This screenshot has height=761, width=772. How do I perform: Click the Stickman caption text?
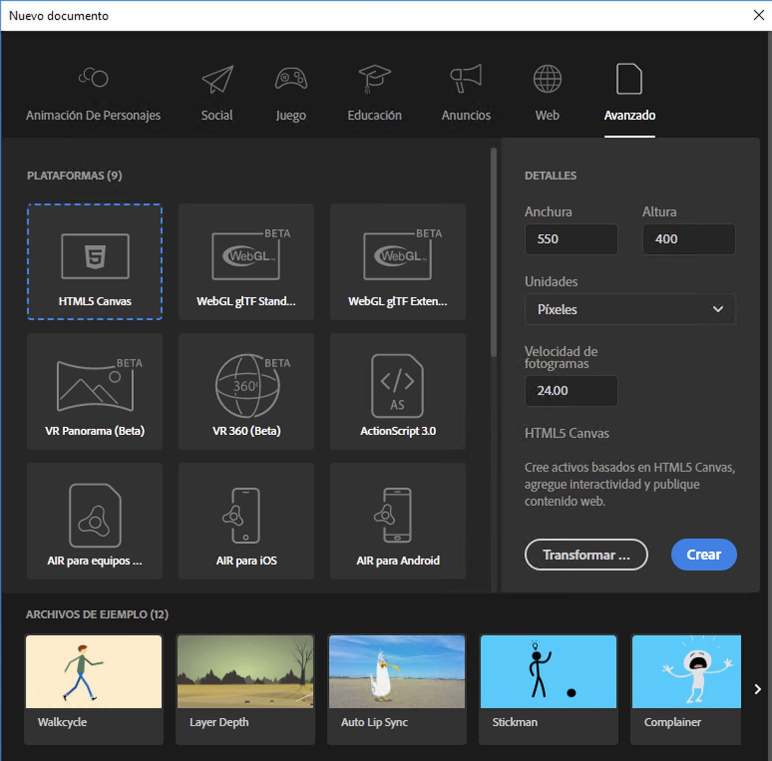tap(515, 722)
